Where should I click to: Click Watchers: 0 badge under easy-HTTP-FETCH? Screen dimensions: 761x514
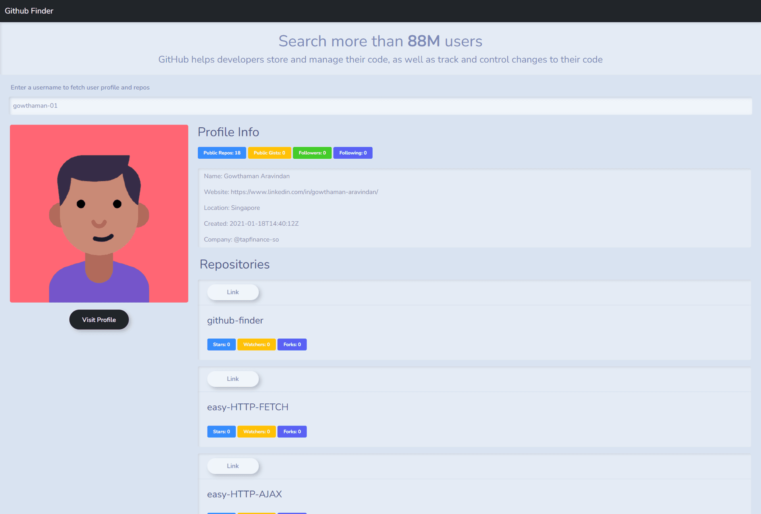coord(256,432)
